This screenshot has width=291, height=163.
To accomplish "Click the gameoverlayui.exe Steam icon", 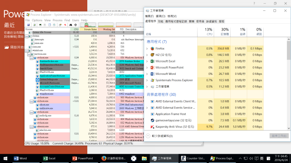I will coord(152,120).
